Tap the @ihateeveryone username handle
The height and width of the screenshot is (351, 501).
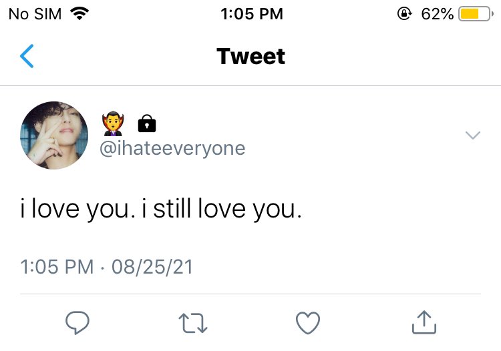pyautogui.click(x=172, y=148)
